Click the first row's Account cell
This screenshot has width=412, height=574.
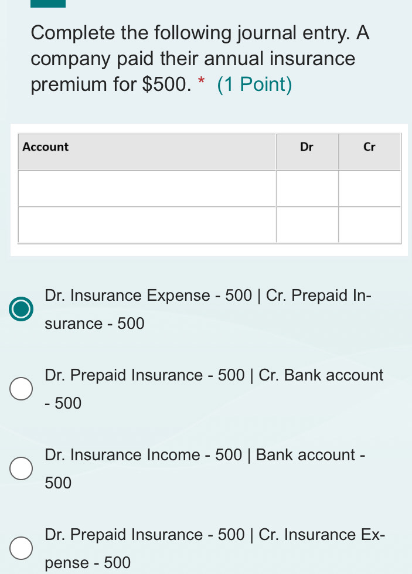point(147,188)
